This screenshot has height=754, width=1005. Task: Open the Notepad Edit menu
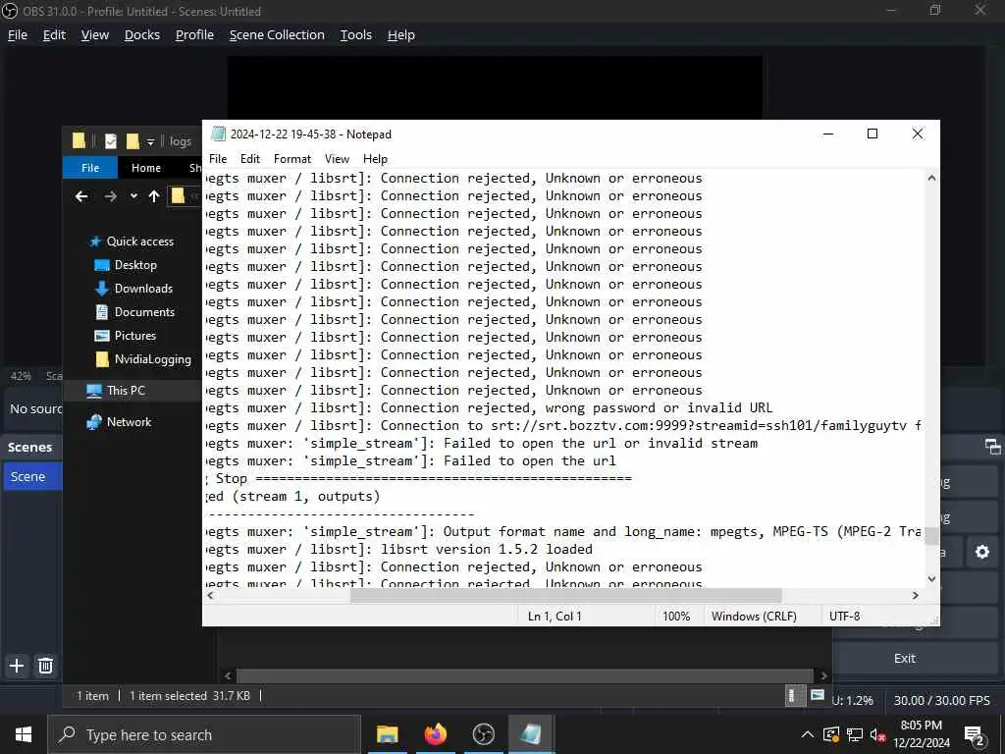coord(250,159)
